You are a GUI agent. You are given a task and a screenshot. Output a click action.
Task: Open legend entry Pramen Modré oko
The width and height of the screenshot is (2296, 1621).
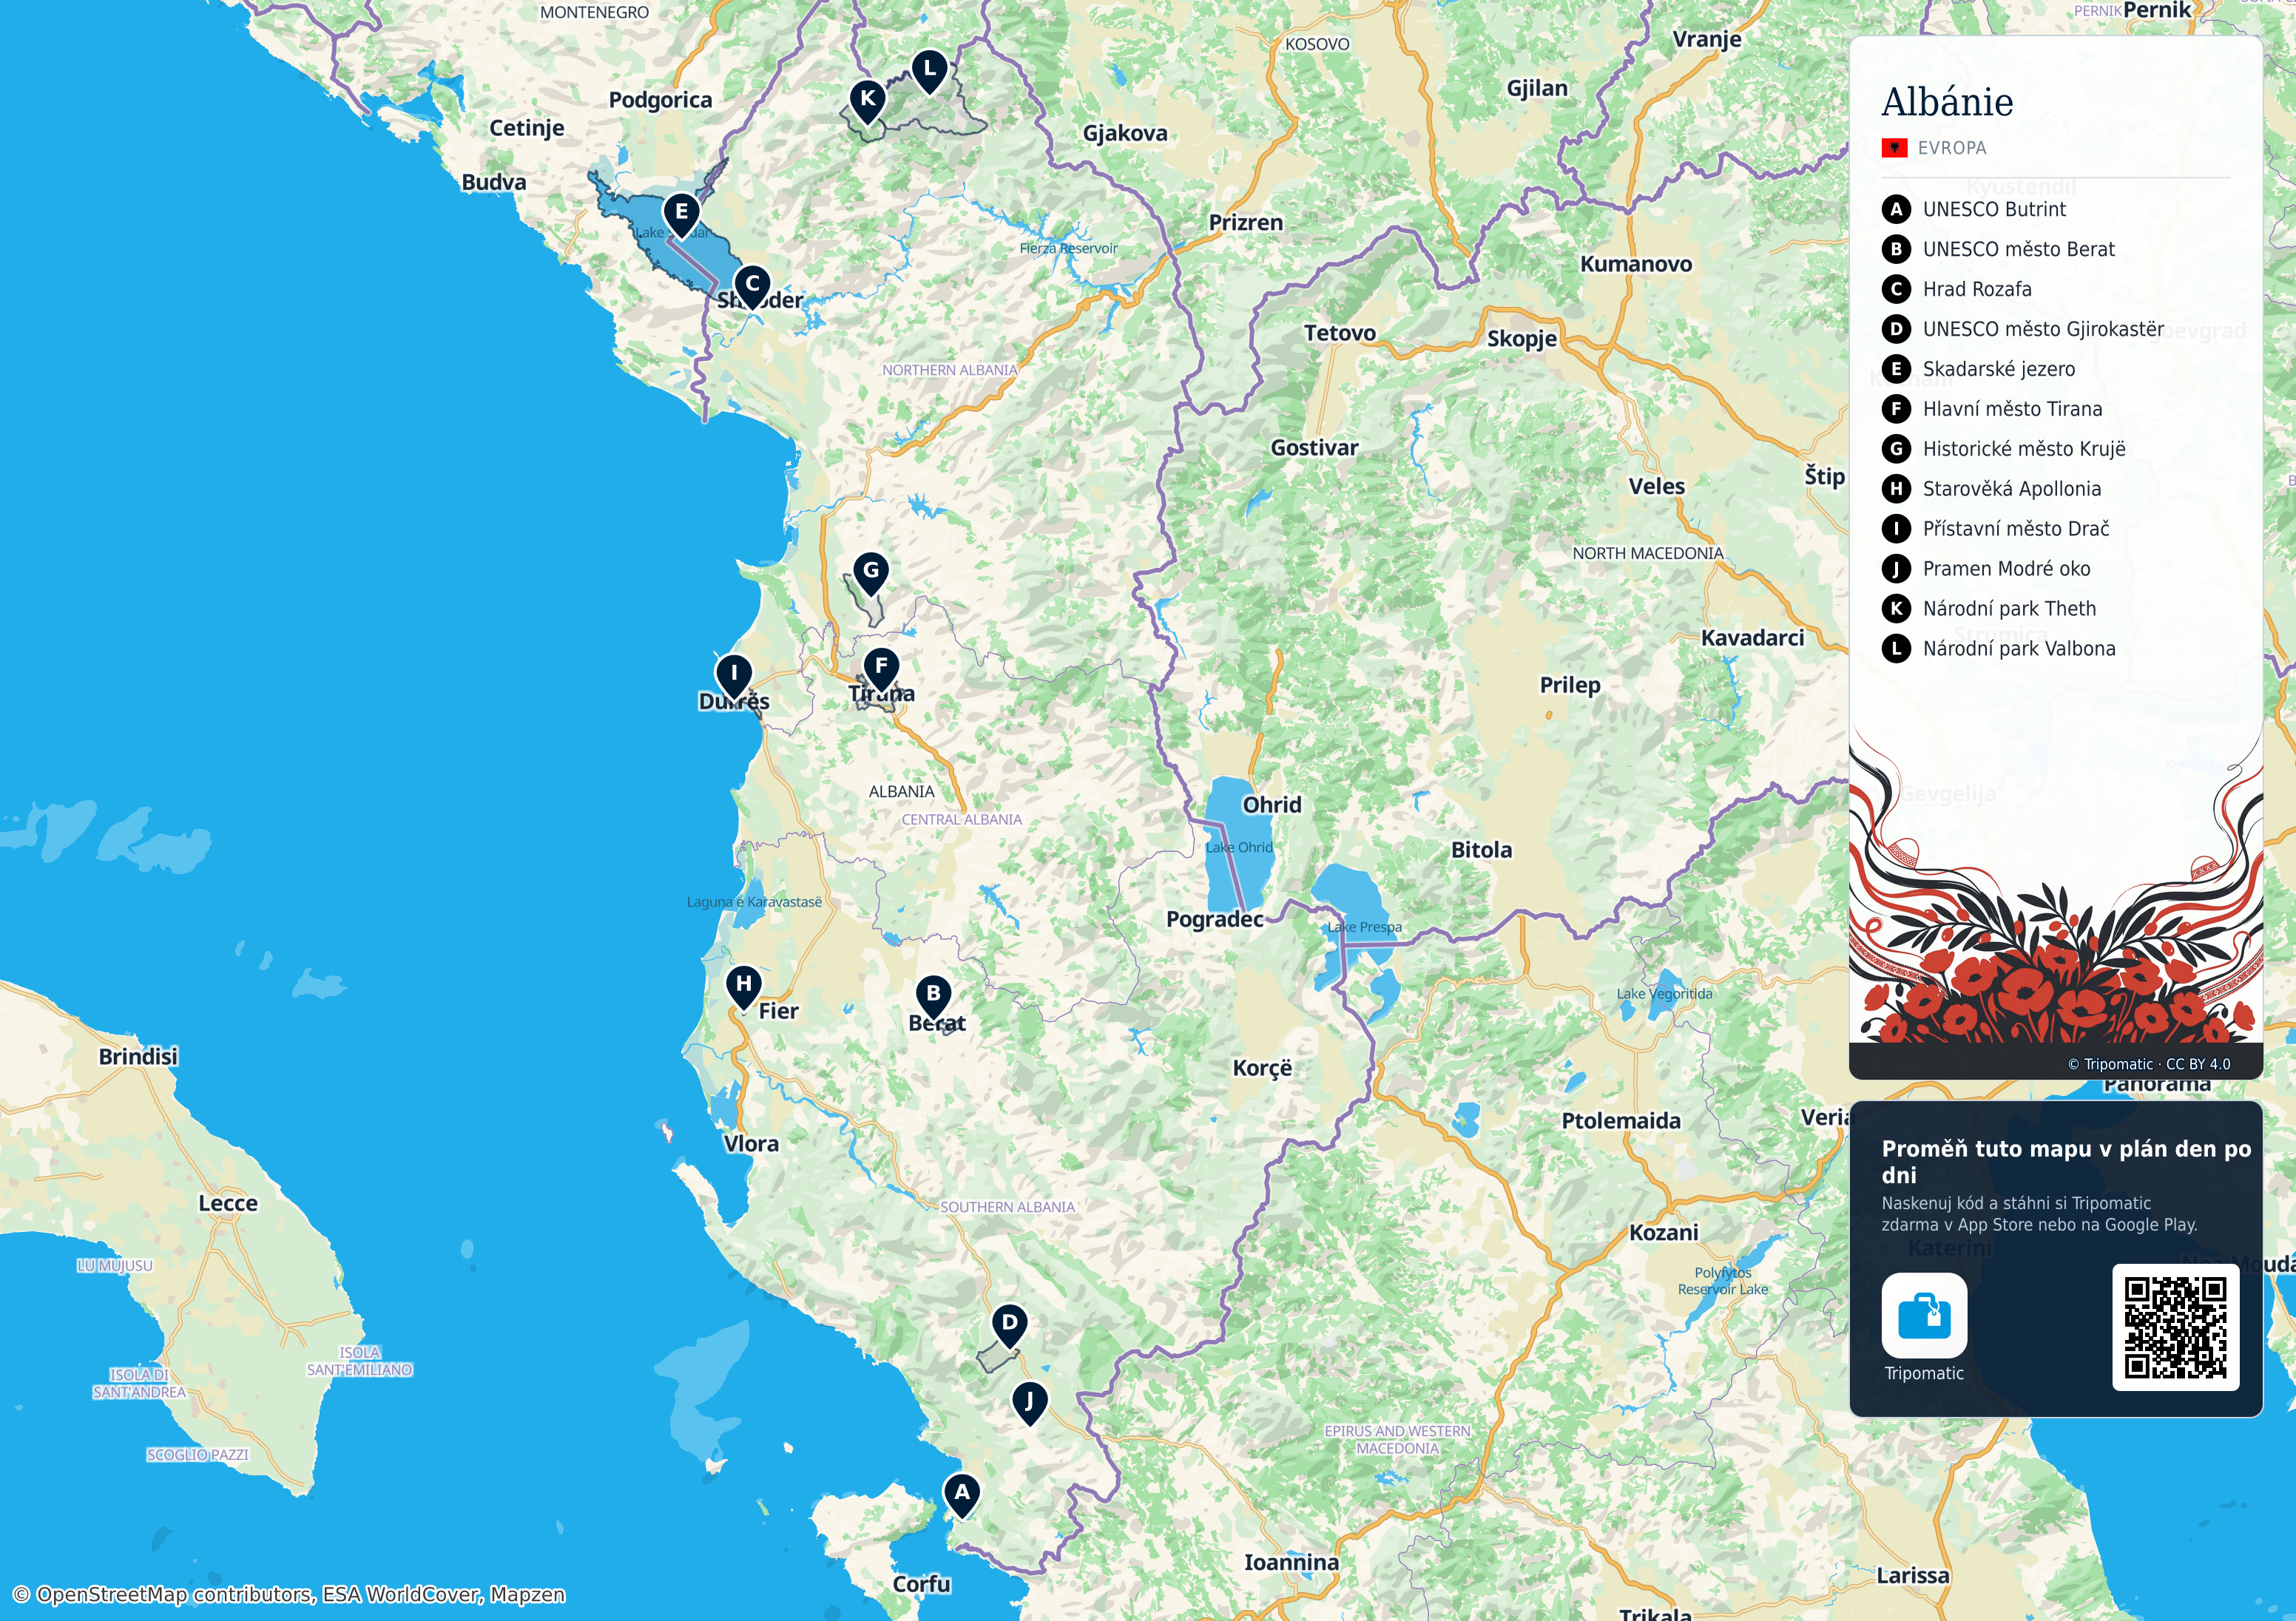pyautogui.click(x=2006, y=569)
